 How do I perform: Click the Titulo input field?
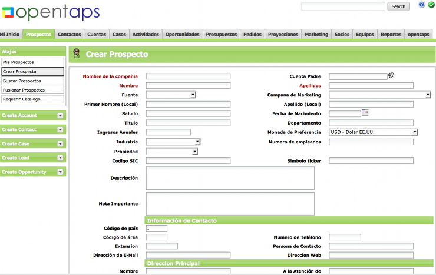(x=189, y=123)
